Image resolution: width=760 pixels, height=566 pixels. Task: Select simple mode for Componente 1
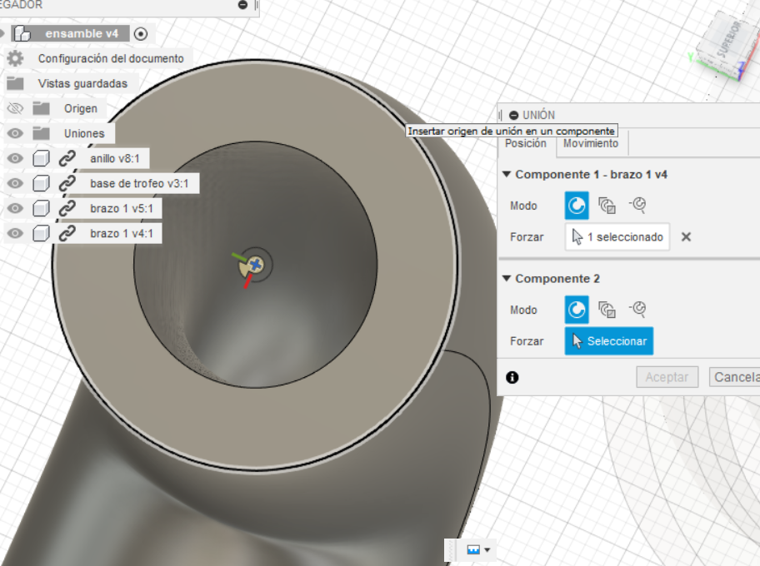[x=577, y=206]
